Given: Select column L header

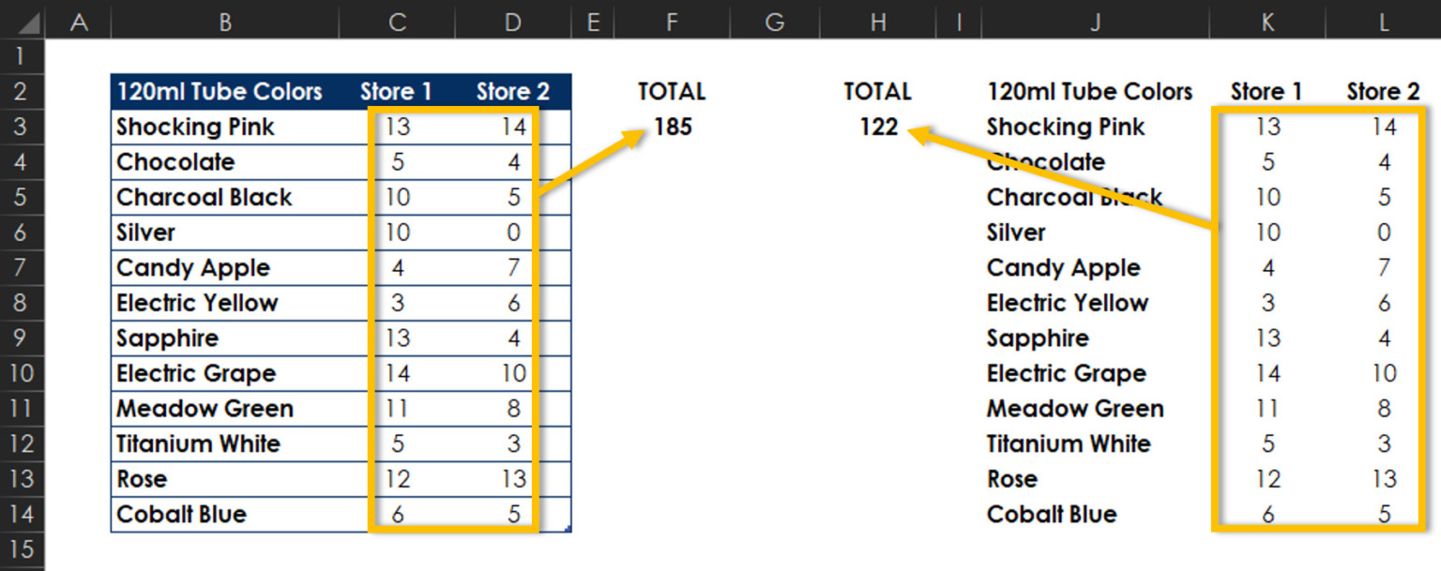Looking at the screenshot, I should [1383, 19].
